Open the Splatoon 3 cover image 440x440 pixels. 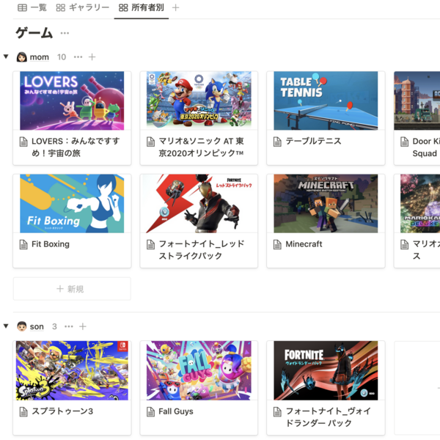pos(72,370)
